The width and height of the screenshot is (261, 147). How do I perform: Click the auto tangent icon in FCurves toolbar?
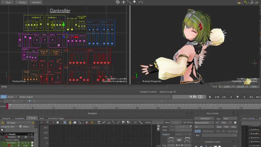click(x=99, y=123)
